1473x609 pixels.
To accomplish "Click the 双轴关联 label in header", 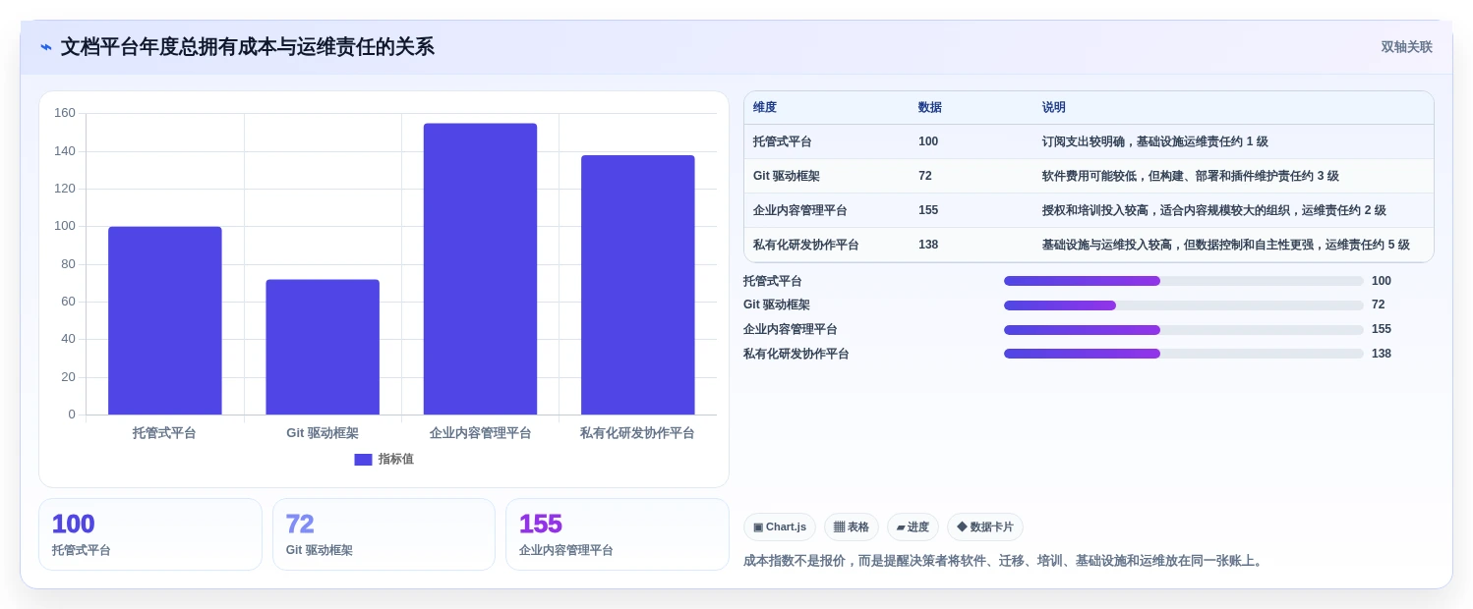I will coord(1406,47).
